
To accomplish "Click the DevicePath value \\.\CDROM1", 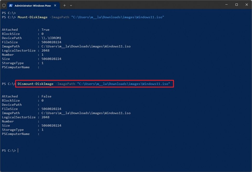I will click(x=51, y=38).
